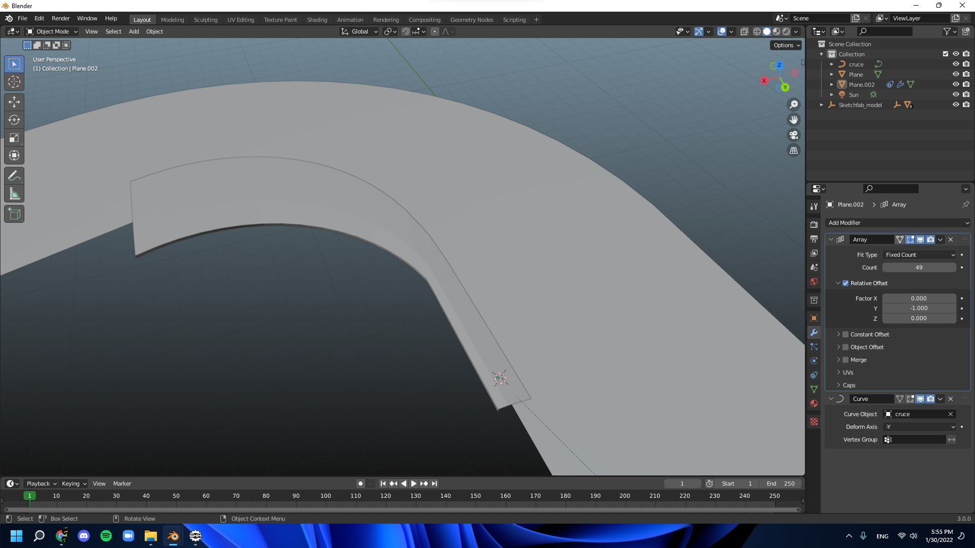Click the Array Count value slider
This screenshot has width=975, height=548.
pyautogui.click(x=919, y=267)
